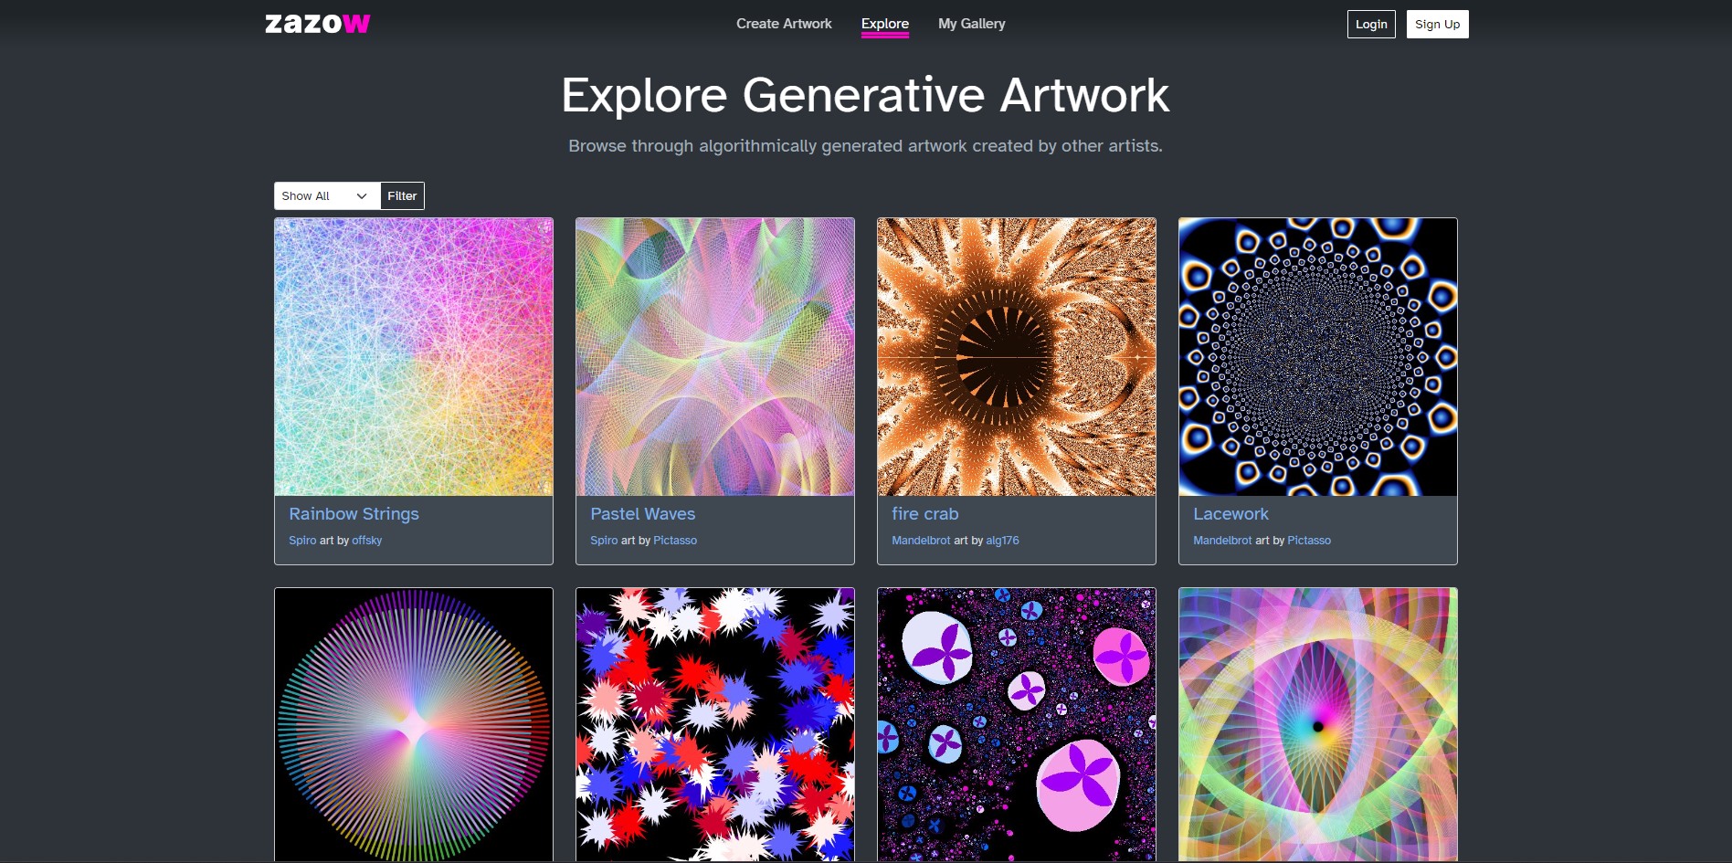1732x863 pixels.
Task: Click the zazow logo
Action: [318, 24]
